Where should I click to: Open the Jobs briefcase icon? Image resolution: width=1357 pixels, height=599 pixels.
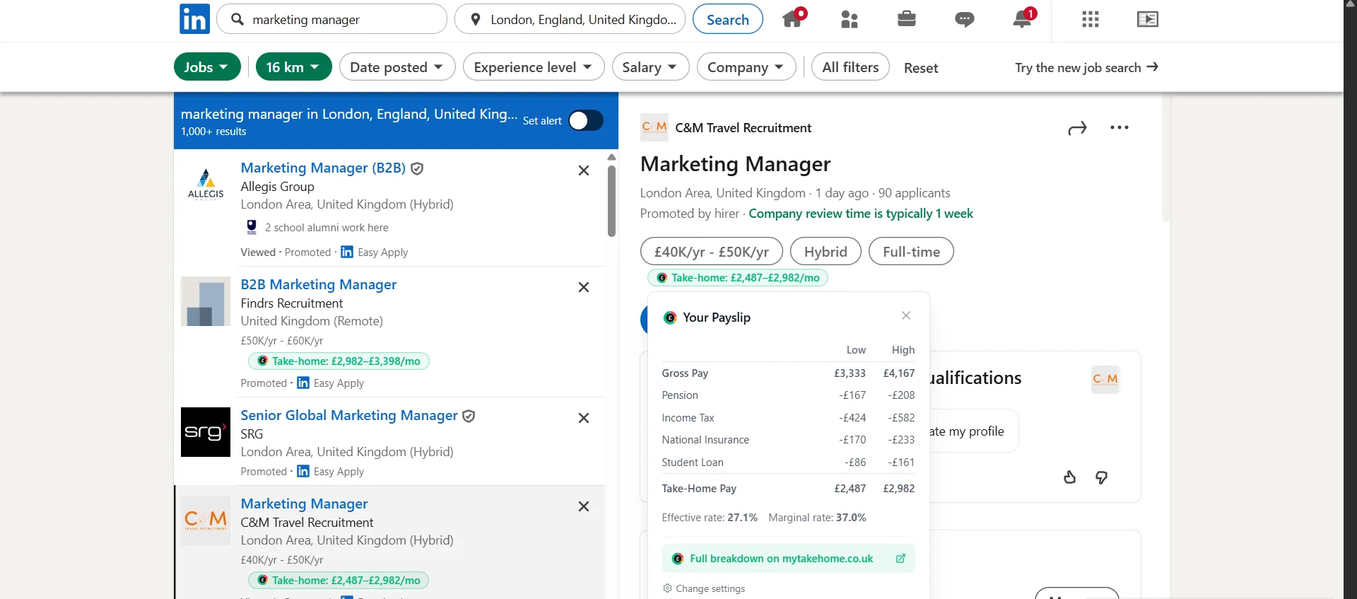(x=907, y=18)
